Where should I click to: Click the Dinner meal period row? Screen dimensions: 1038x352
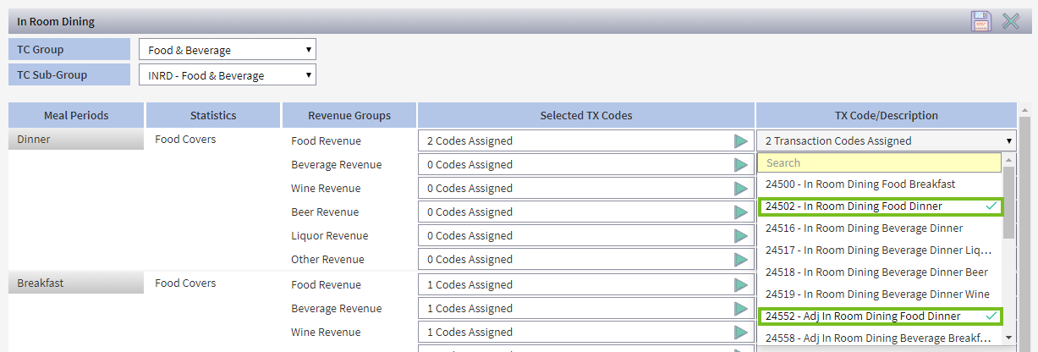pyautogui.click(x=76, y=140)
